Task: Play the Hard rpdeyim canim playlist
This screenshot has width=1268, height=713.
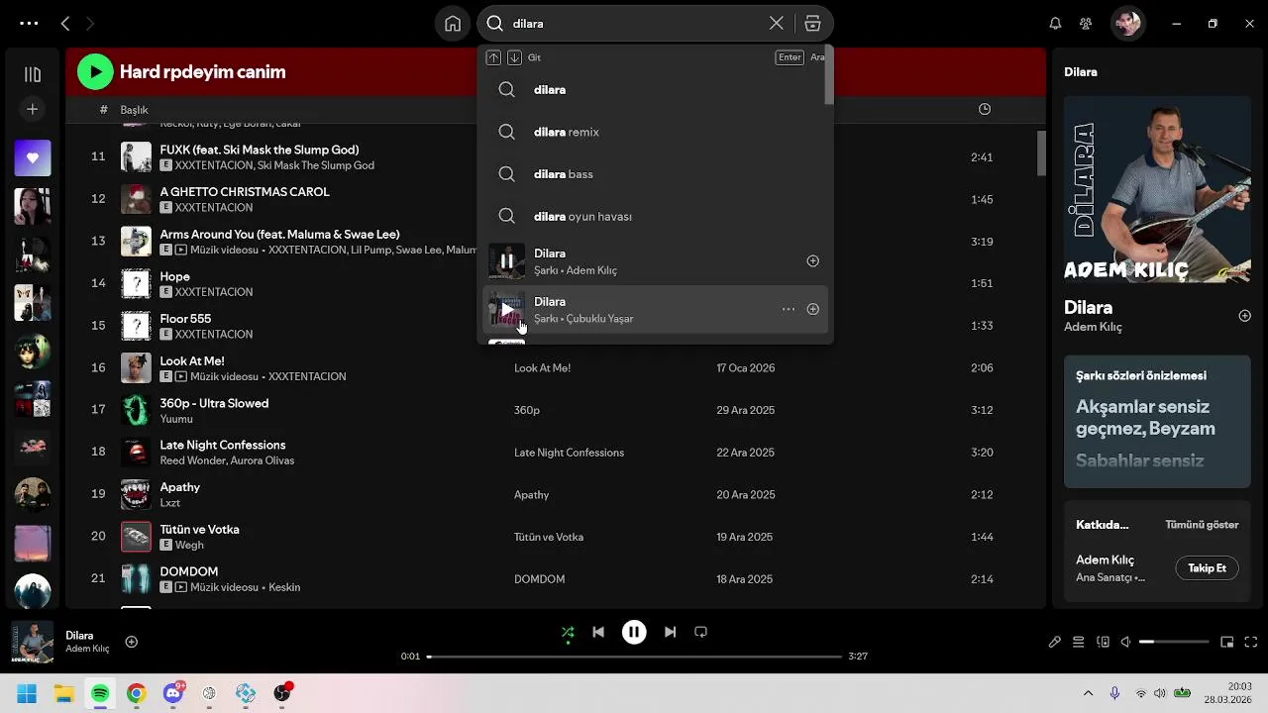Action: pyautogui.click(x=96, y=71)
